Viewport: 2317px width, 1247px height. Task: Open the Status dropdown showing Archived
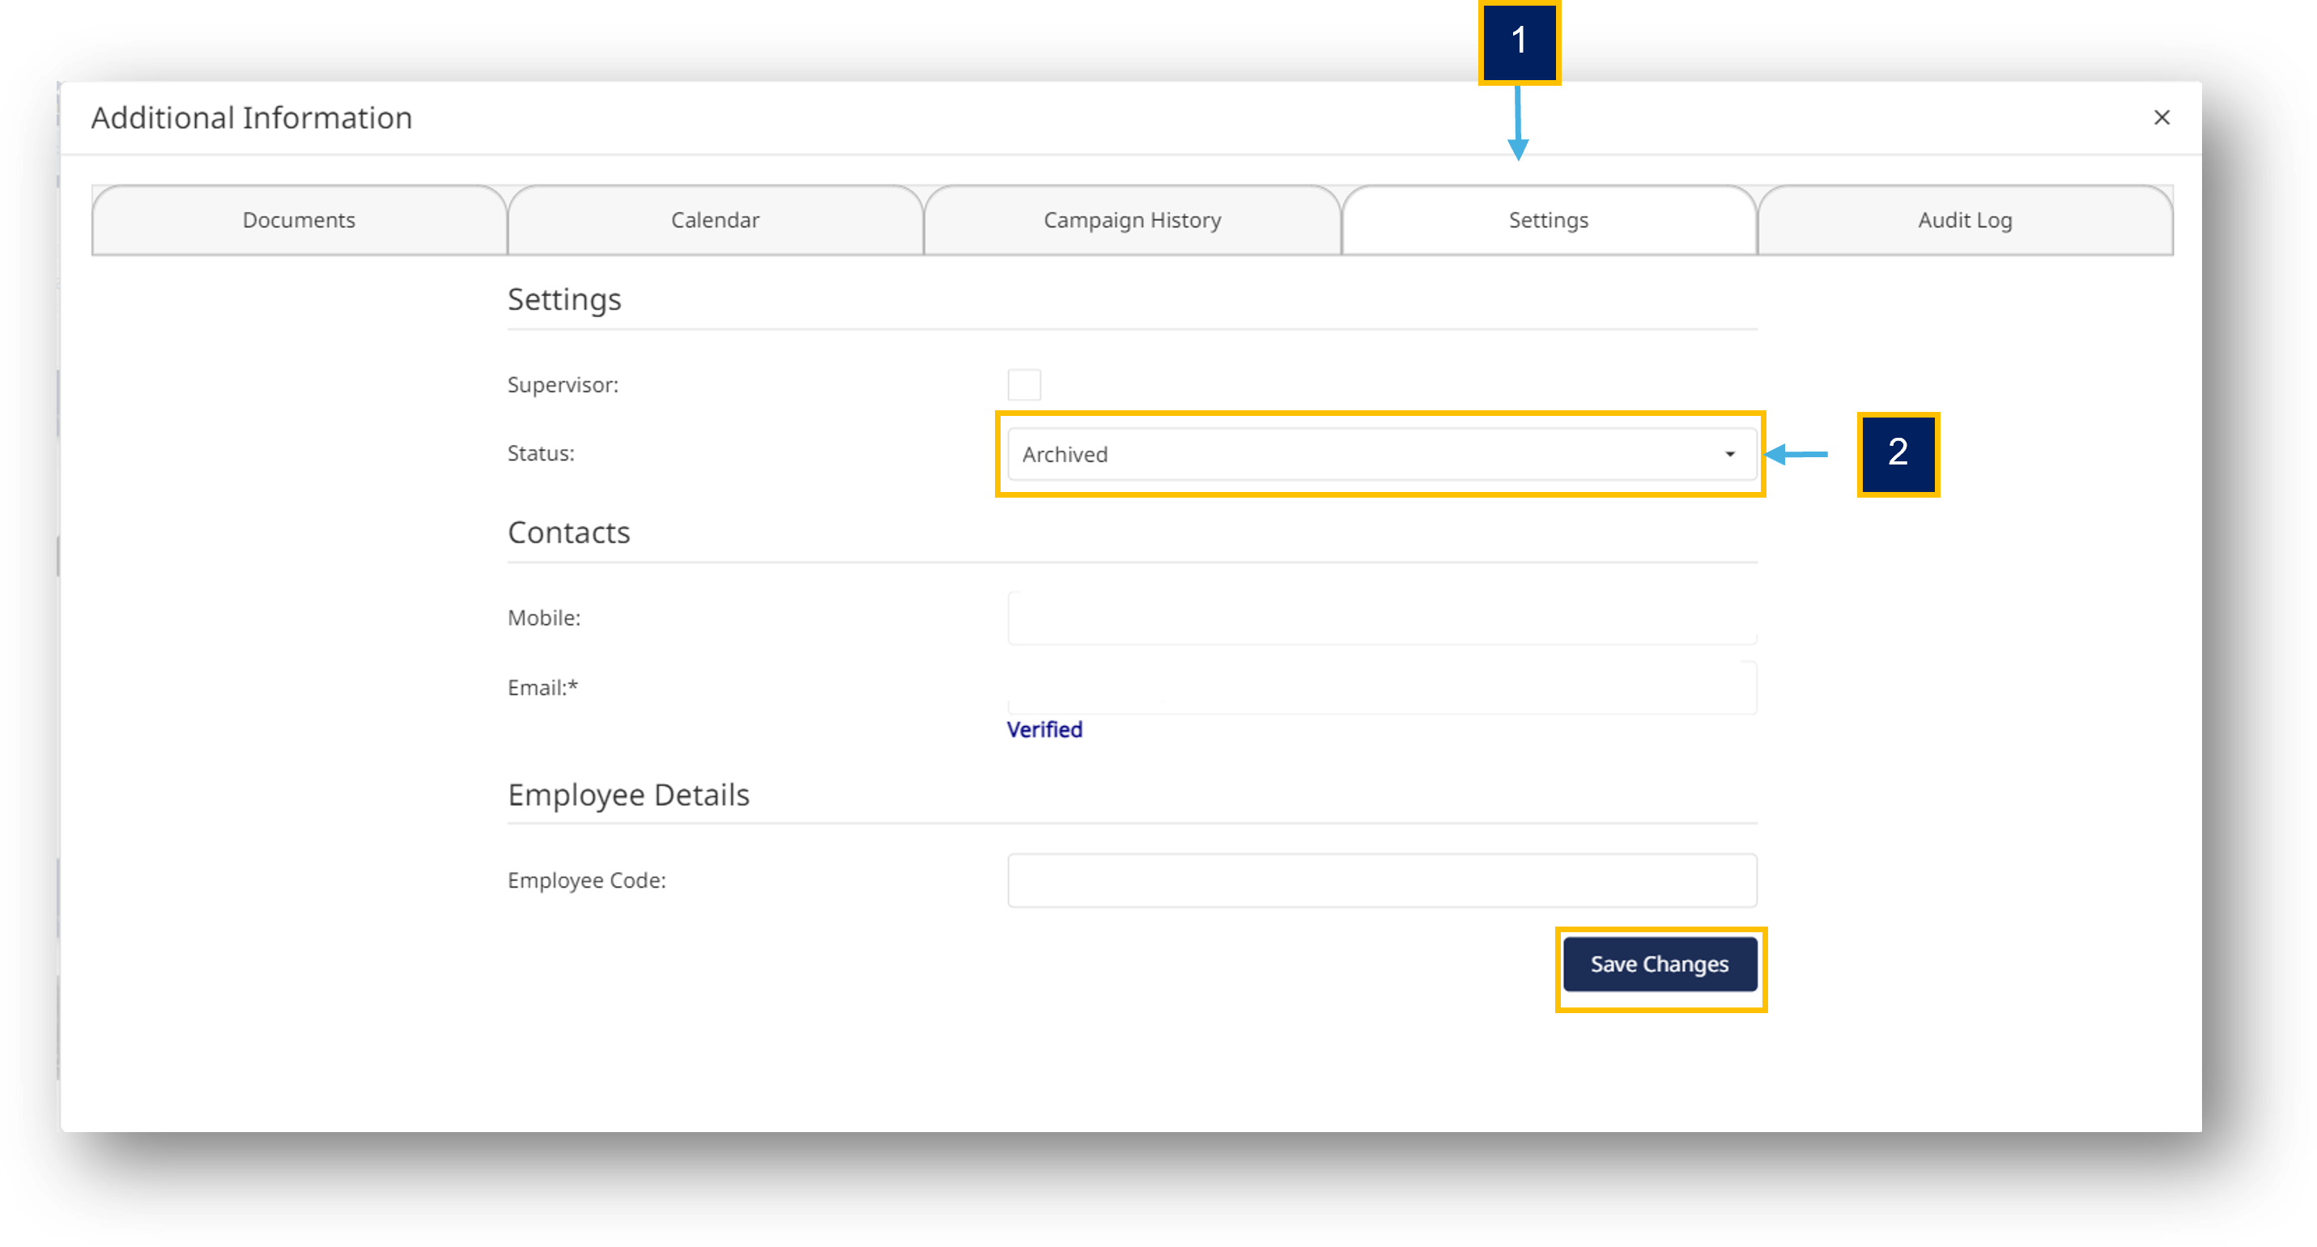(x=1383, y=454)
